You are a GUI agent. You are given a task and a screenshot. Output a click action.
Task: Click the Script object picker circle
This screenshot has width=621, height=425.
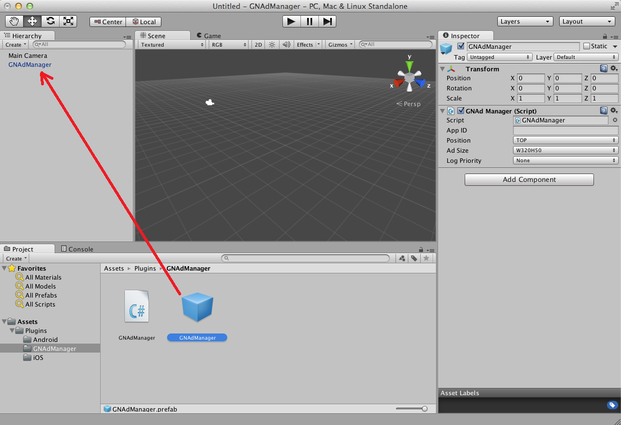[x=615, y=120]
